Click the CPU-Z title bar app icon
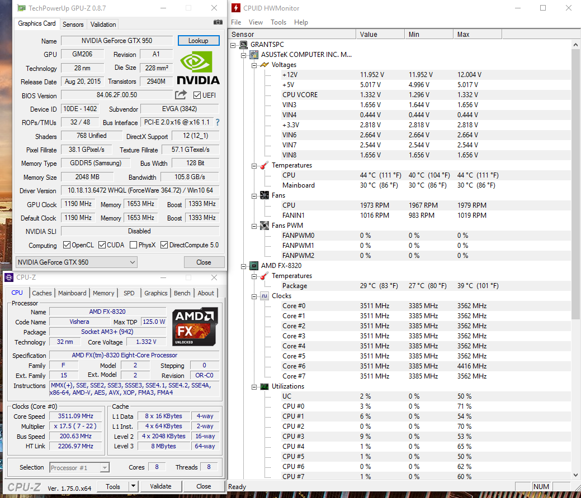This screenshot has height=498, width=581. (x=9, y=277)
